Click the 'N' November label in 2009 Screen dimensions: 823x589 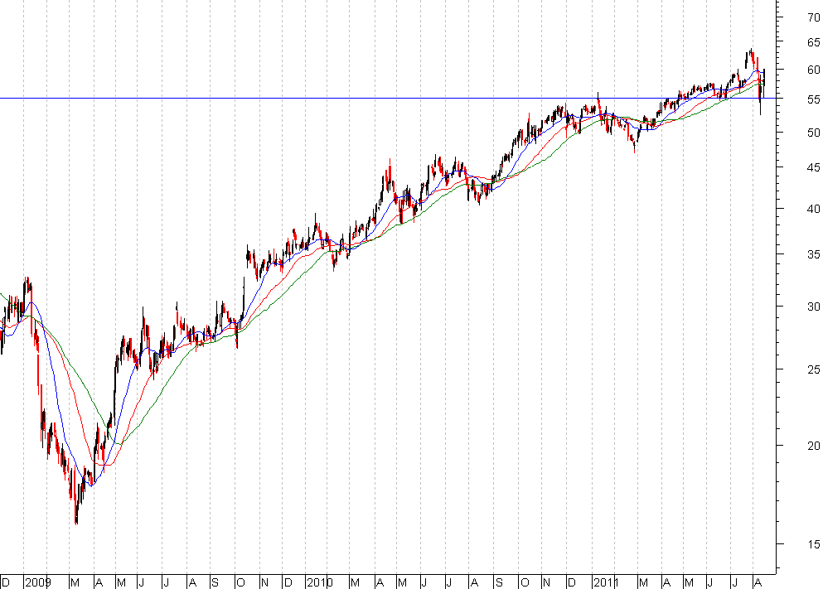pos(264,582)
